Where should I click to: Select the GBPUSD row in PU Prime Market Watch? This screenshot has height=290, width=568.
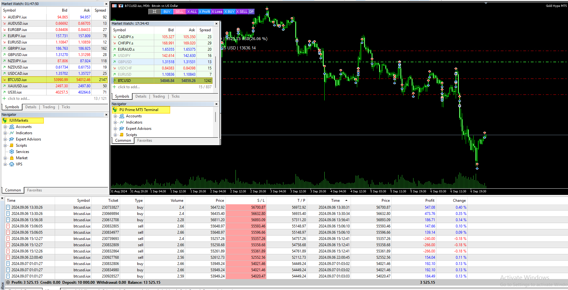pos(162,62)
